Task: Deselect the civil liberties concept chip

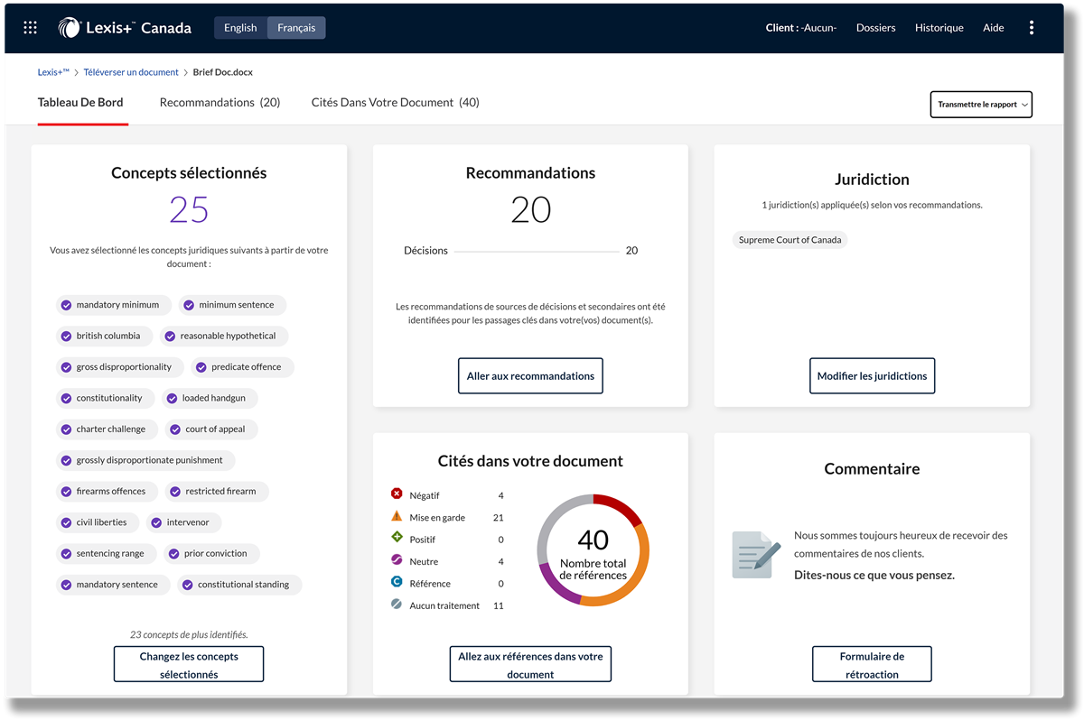Action: click(67, 522)
